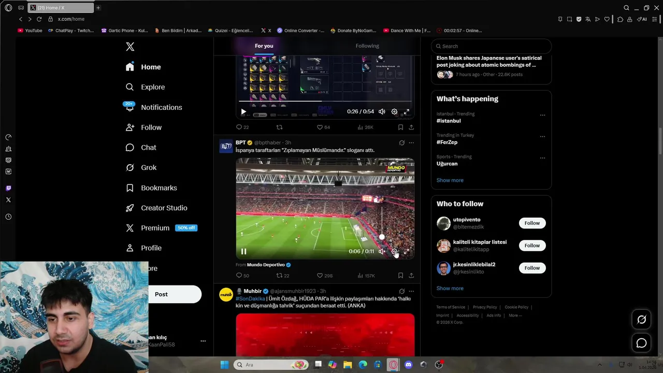Follow jr.kesinliklebilal2
663x373 pixels.
[532, 268]
